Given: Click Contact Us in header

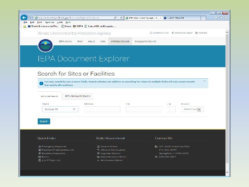Looking at the screenshot, I should click(x=159, y=33).
